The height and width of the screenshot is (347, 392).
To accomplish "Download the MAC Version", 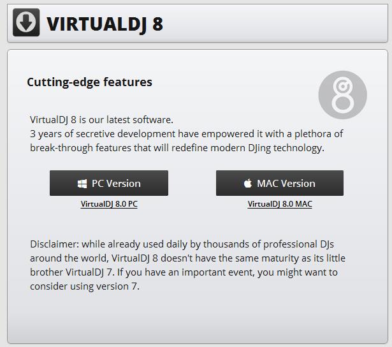I will click(280, 183).
